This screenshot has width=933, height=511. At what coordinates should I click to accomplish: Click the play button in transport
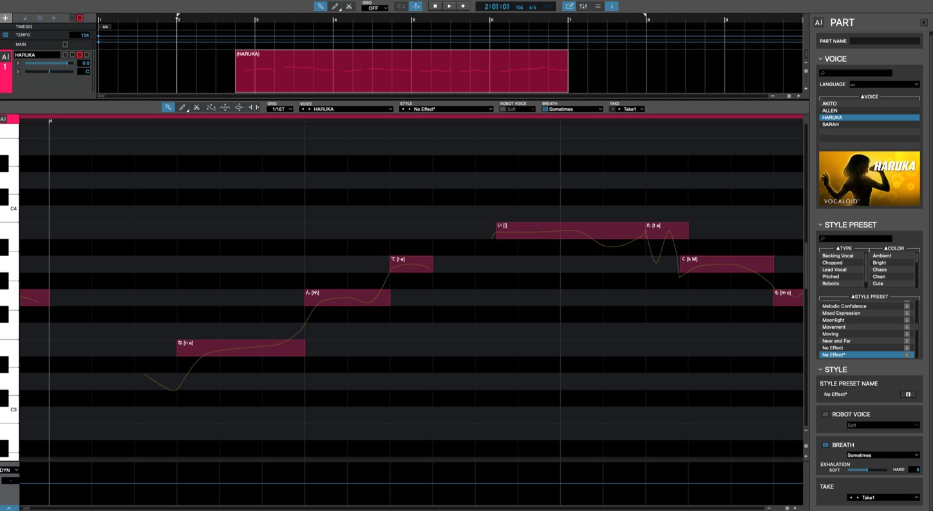click(x=449, y=6)
